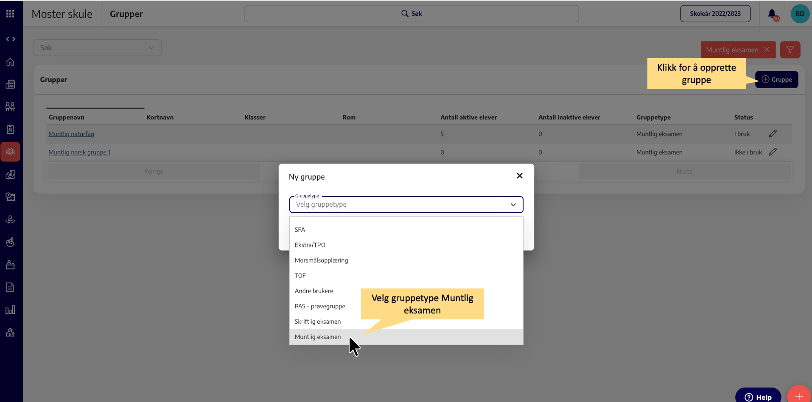Open the raised-hand sidebar icon
The image size is (812, 402).
click(x=10, y=242)
